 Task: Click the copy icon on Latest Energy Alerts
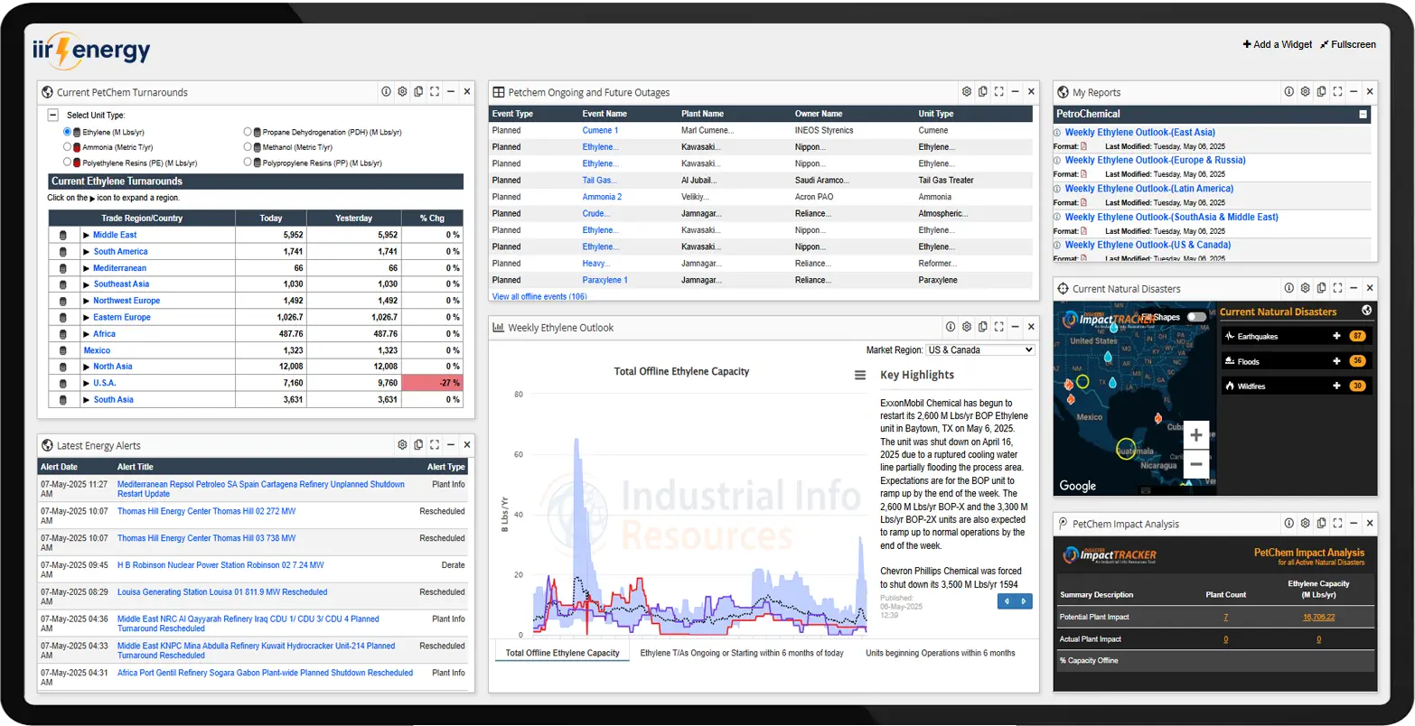tap(417, 444)
